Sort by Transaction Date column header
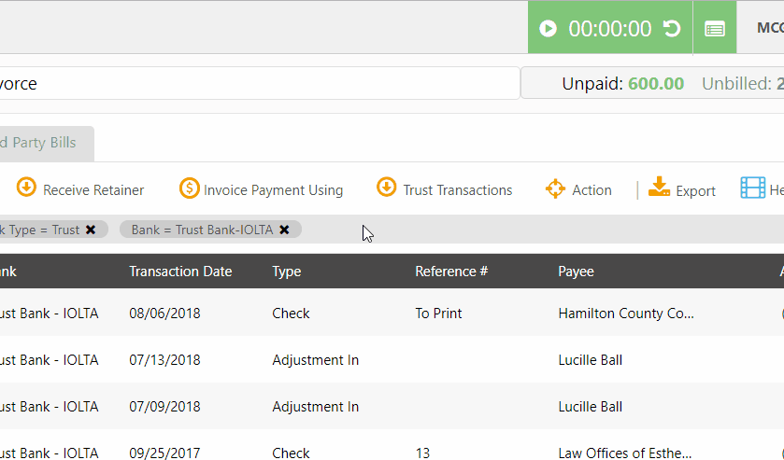Image resolution: width=784 pixels, height=460 pixels. [x=180, y=272]
